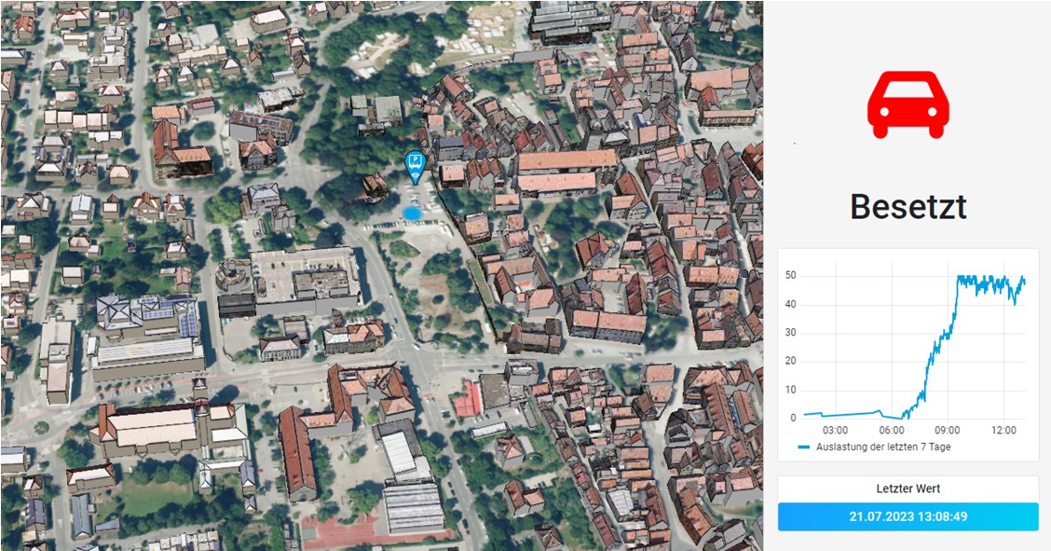This screenshot has width=1051, height=551.
Task: Click the blue legend line marker
Action: (x=805, y=448)
